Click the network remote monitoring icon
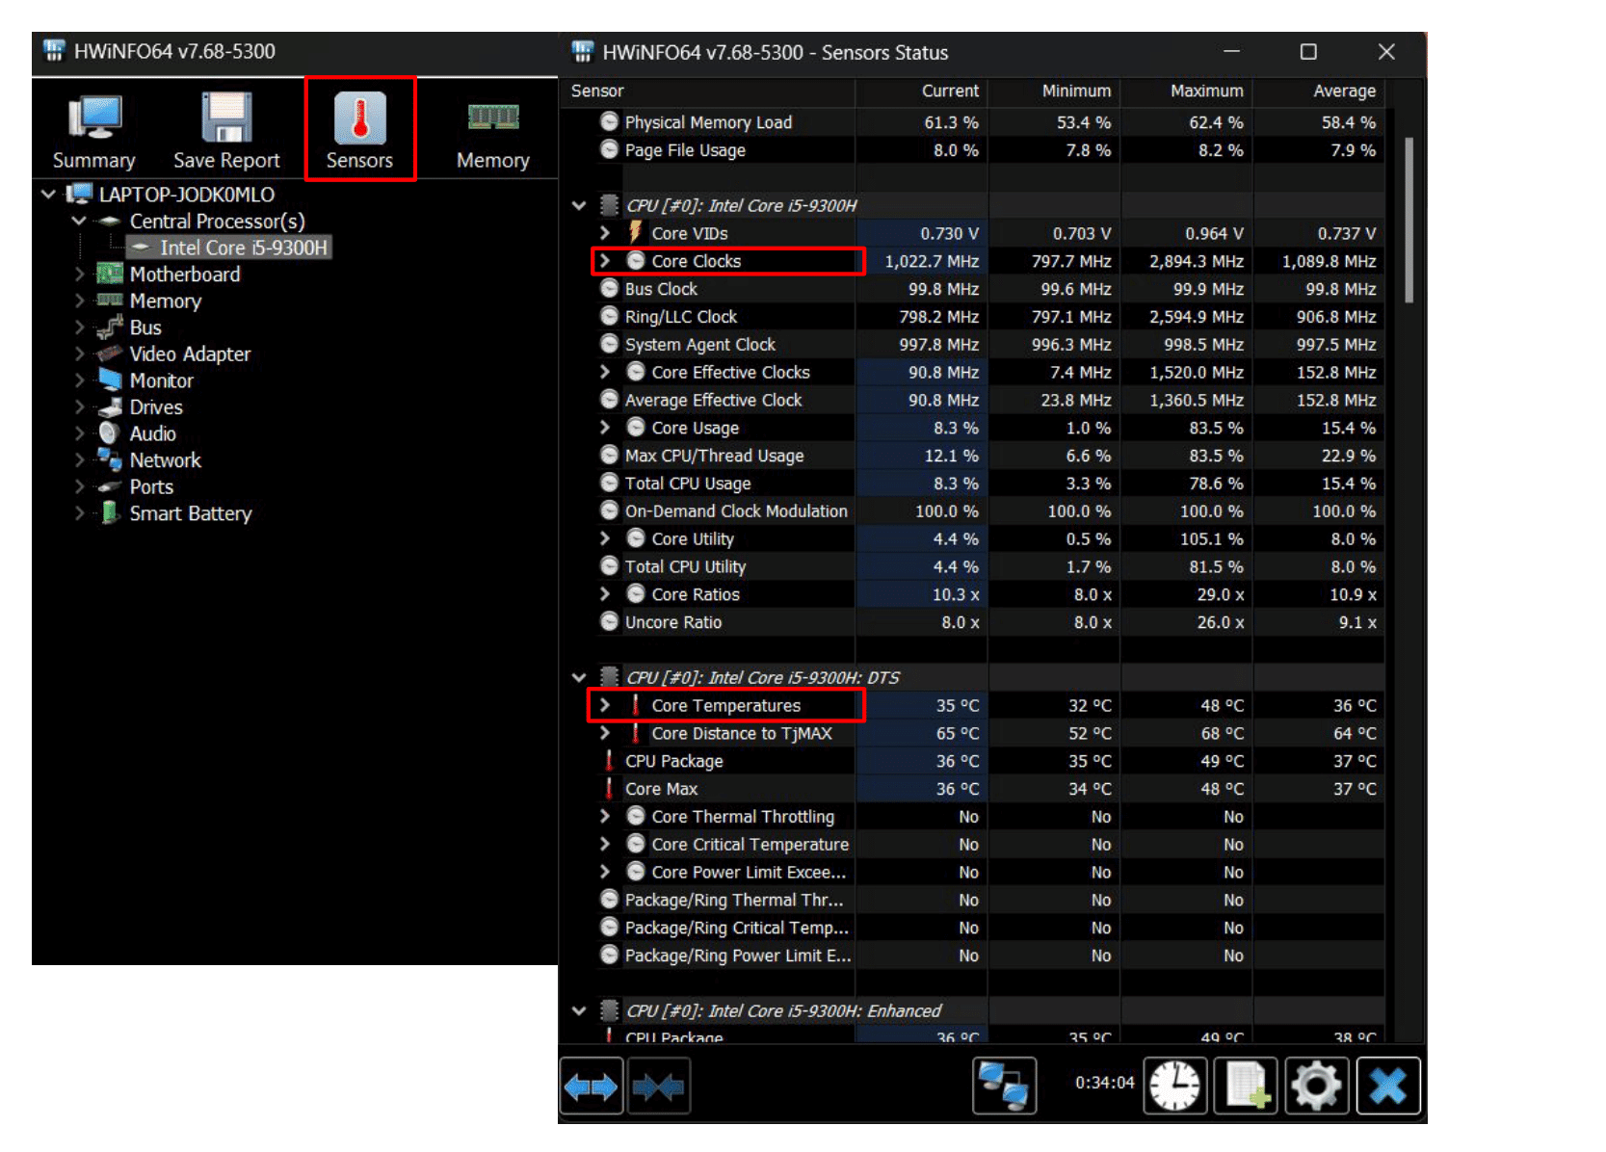The image size is (1606, 1152). pos(1004,1086)
